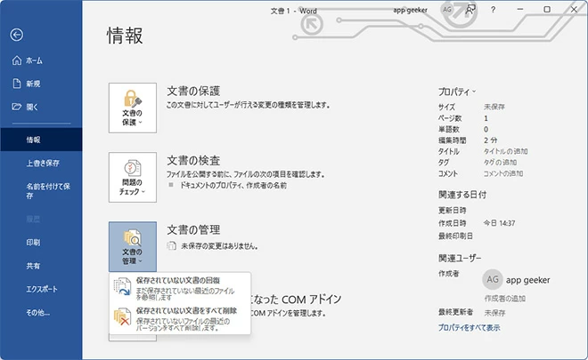588x360 pixels.
Task: Select 上書き保存 in the sidebar
Action: 43,163
